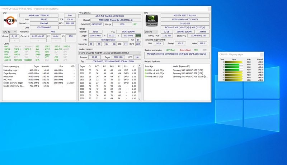
Task: Open the CPU #0 selector dropdown
Action: coord(10,32)
